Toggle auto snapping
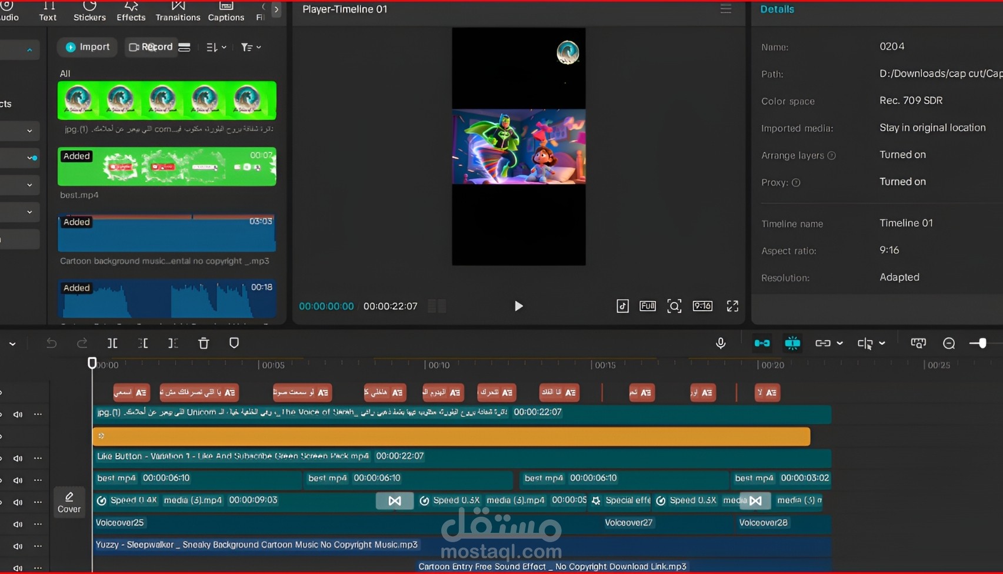The height and width of the screenshot is (574, 1003). 792,343
